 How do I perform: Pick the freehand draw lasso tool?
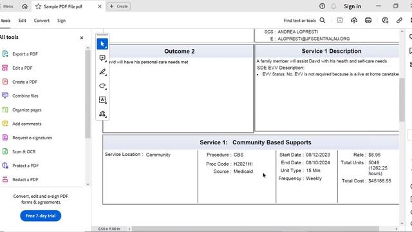pos(102,86)
